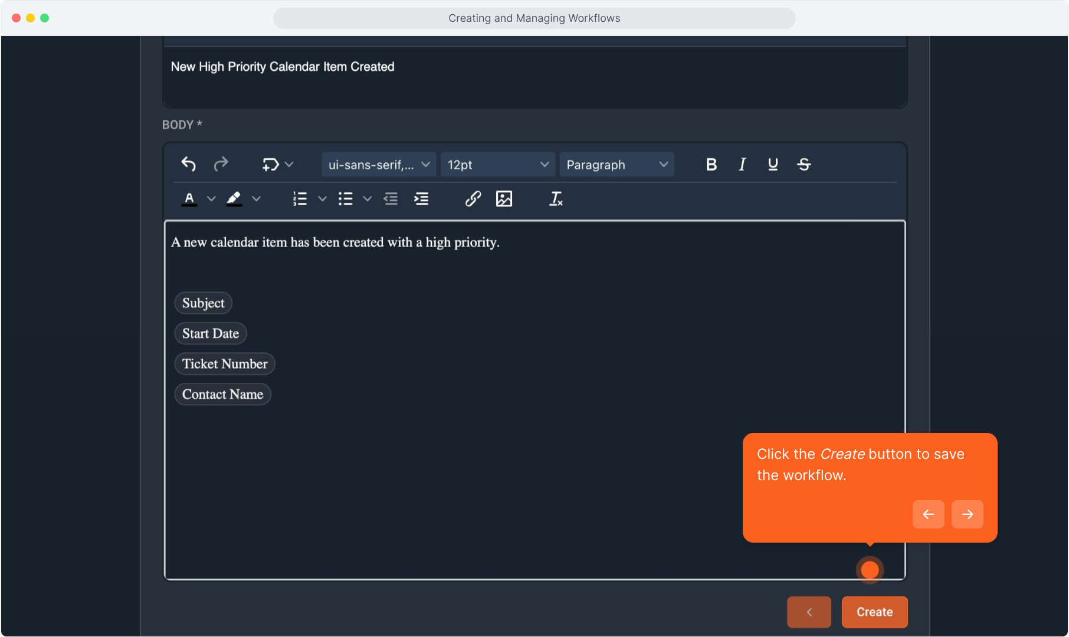Viewport: 1069px width, 637px height.
Task: Click the undo arrow icon
Action: [188, 164]
